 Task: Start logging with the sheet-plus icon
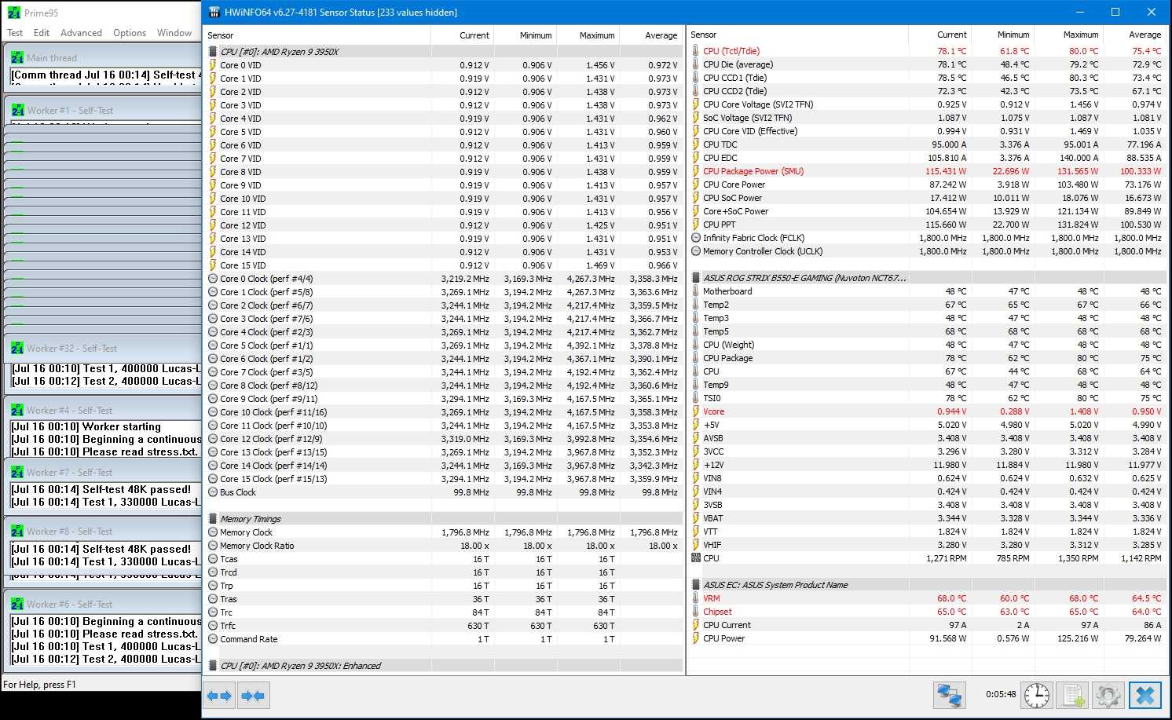click(1072, 696)
